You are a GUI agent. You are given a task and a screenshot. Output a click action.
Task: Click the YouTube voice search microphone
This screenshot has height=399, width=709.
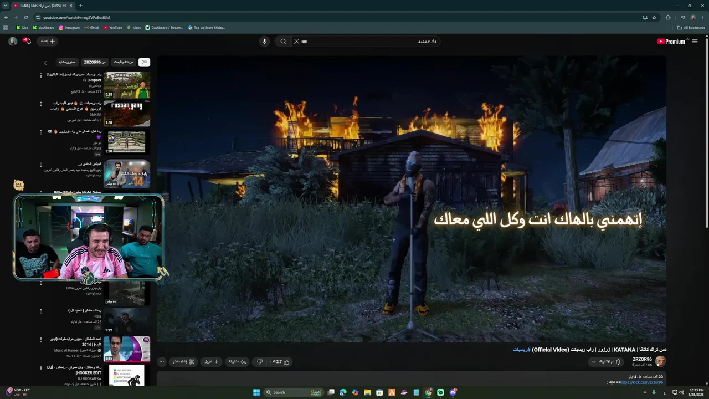click(264, 41)
